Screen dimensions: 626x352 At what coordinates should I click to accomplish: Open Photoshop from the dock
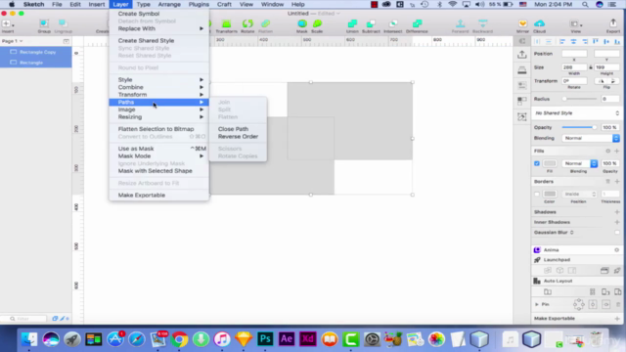point(265,339)
